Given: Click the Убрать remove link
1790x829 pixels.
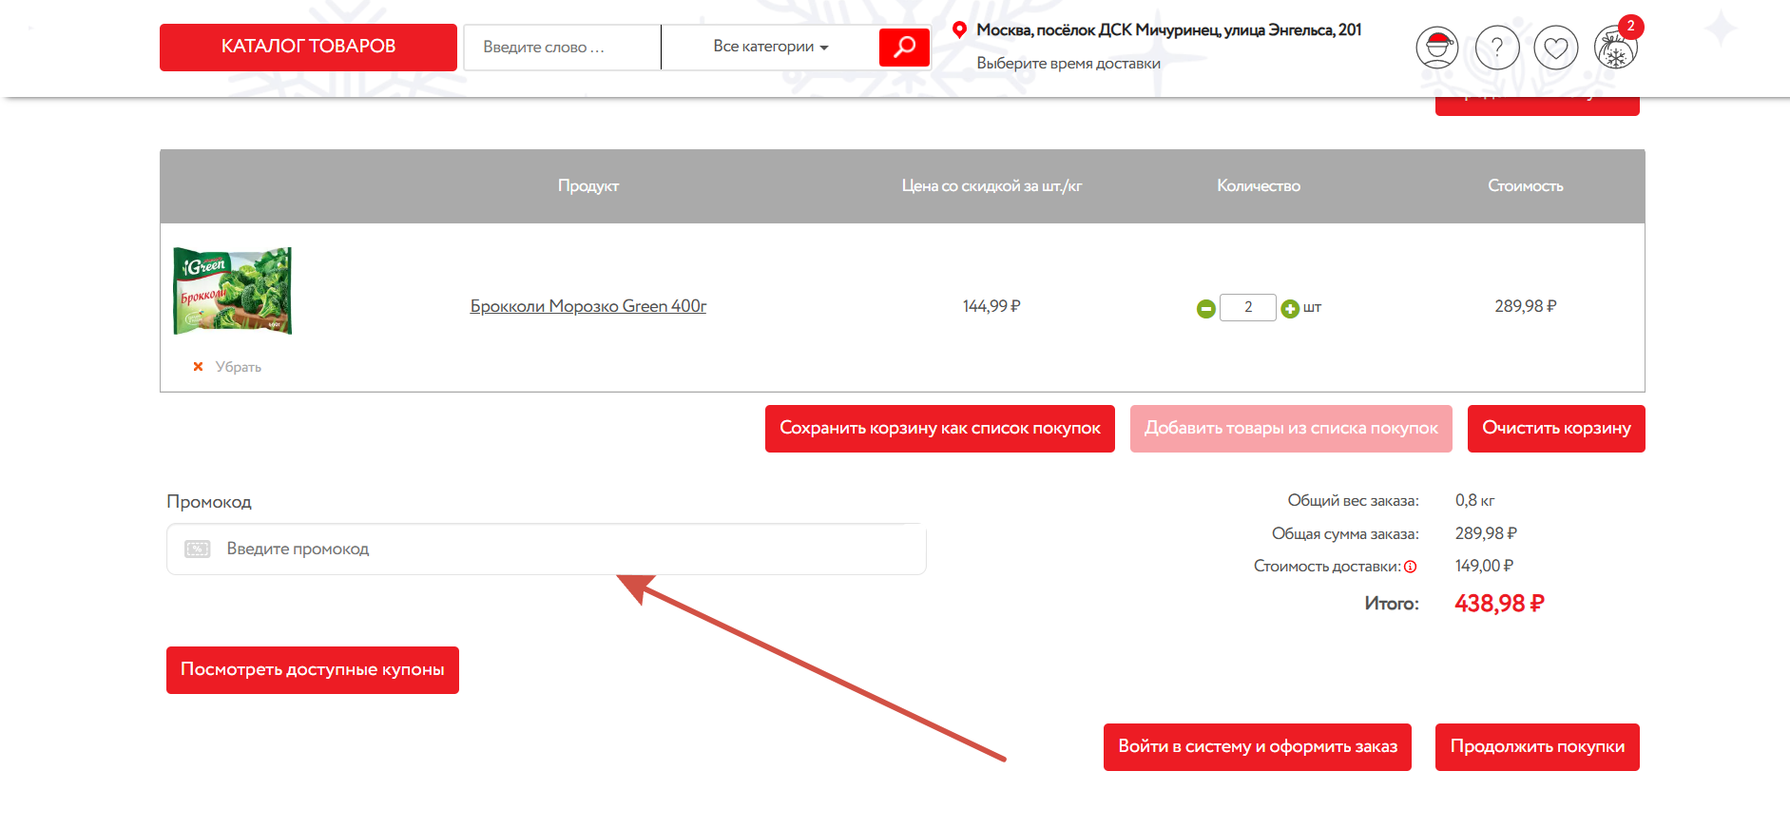Looking at the screenshot, I should 238,367.
